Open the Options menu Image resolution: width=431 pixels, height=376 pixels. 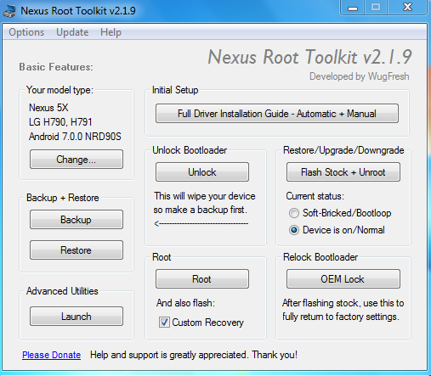coord(26,32)
